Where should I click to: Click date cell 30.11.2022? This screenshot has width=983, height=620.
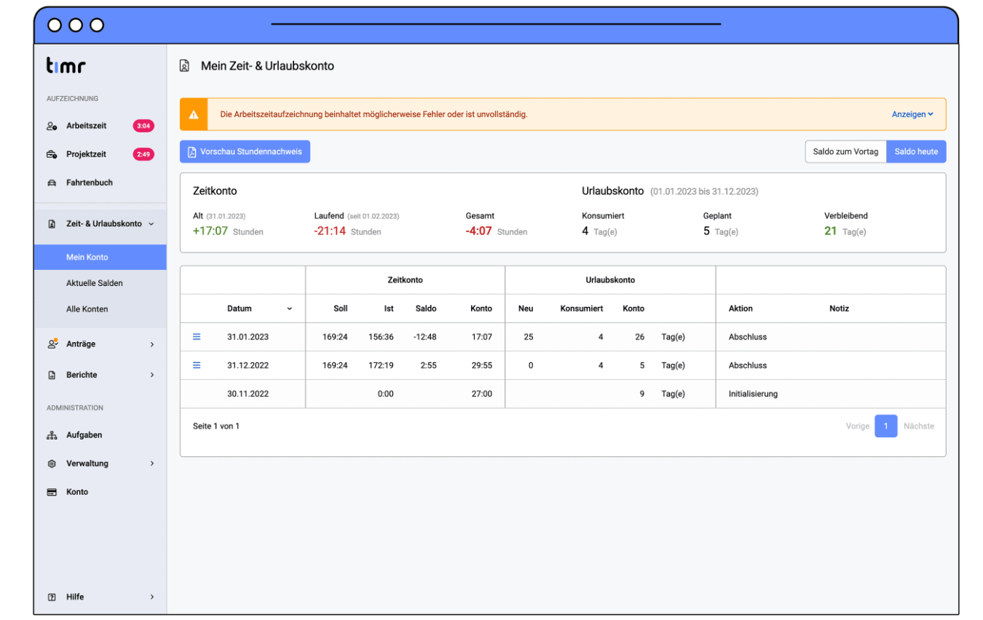point(248,394)
